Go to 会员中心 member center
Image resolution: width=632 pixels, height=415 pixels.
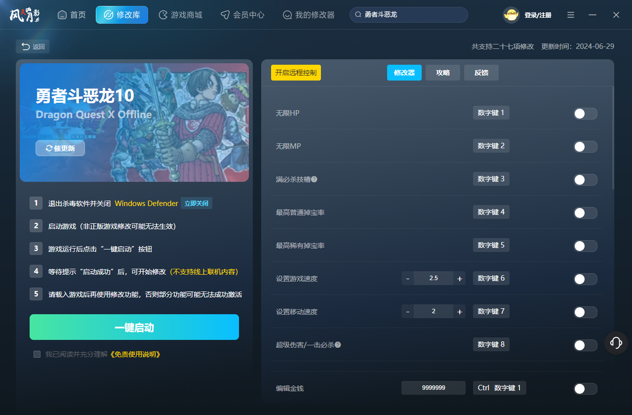pyautogui.click(x=242, y=15)
